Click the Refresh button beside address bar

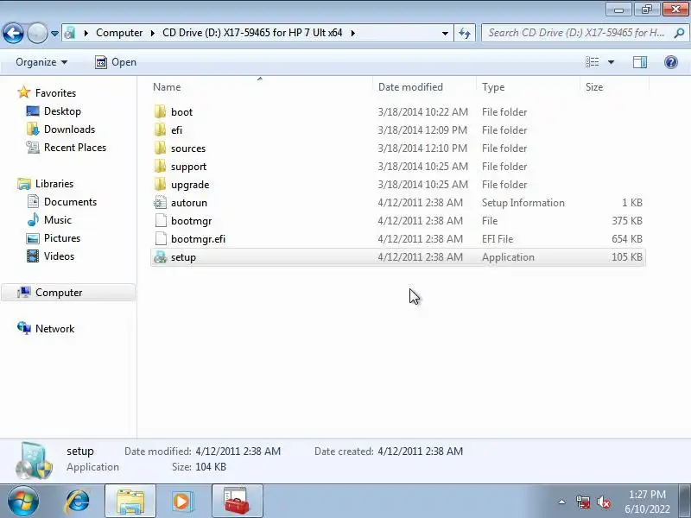(x=465, y=33)
